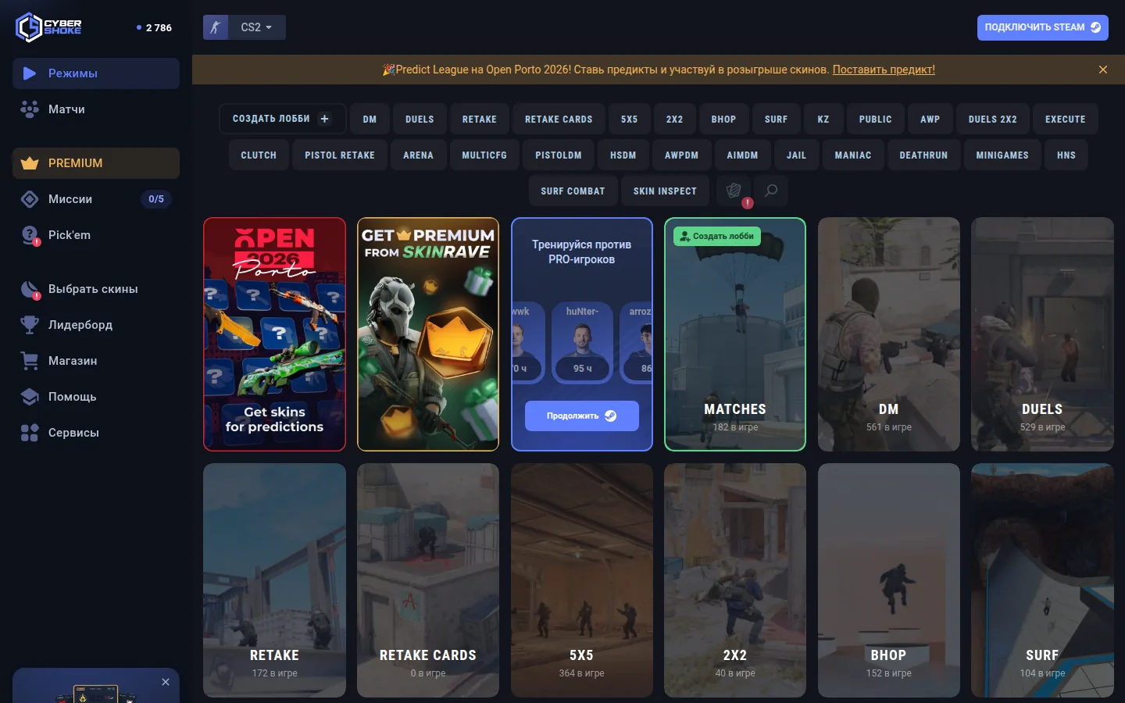This screenshot has width=1125, height=703.
Task: Select the 5X5 mode filter
Action: tap(630, 120)
